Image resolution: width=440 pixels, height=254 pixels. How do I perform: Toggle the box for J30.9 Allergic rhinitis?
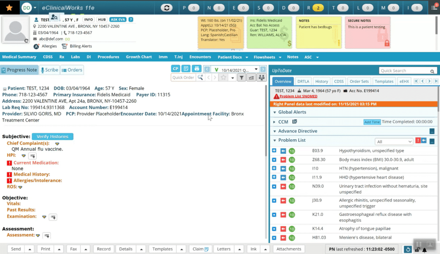[x=274, y=200]
